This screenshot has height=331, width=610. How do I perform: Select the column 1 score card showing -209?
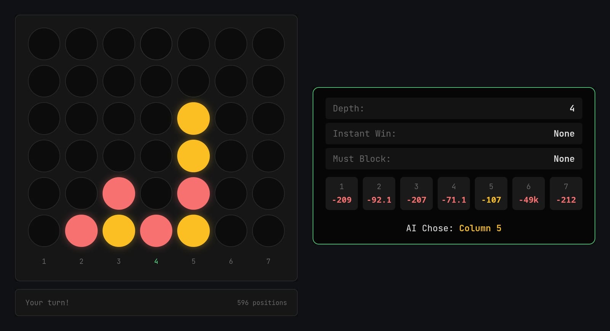point(342,193)
